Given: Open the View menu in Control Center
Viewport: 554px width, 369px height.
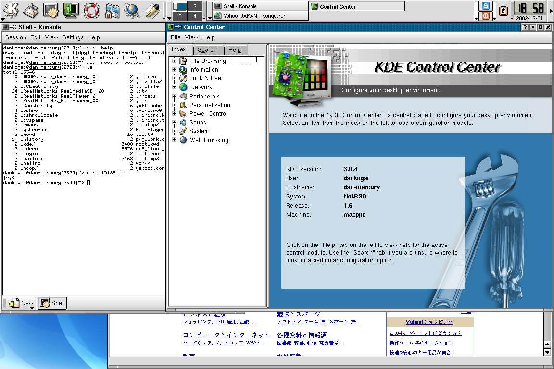Looking at the screenshot, I should click(x=191, y=37).
